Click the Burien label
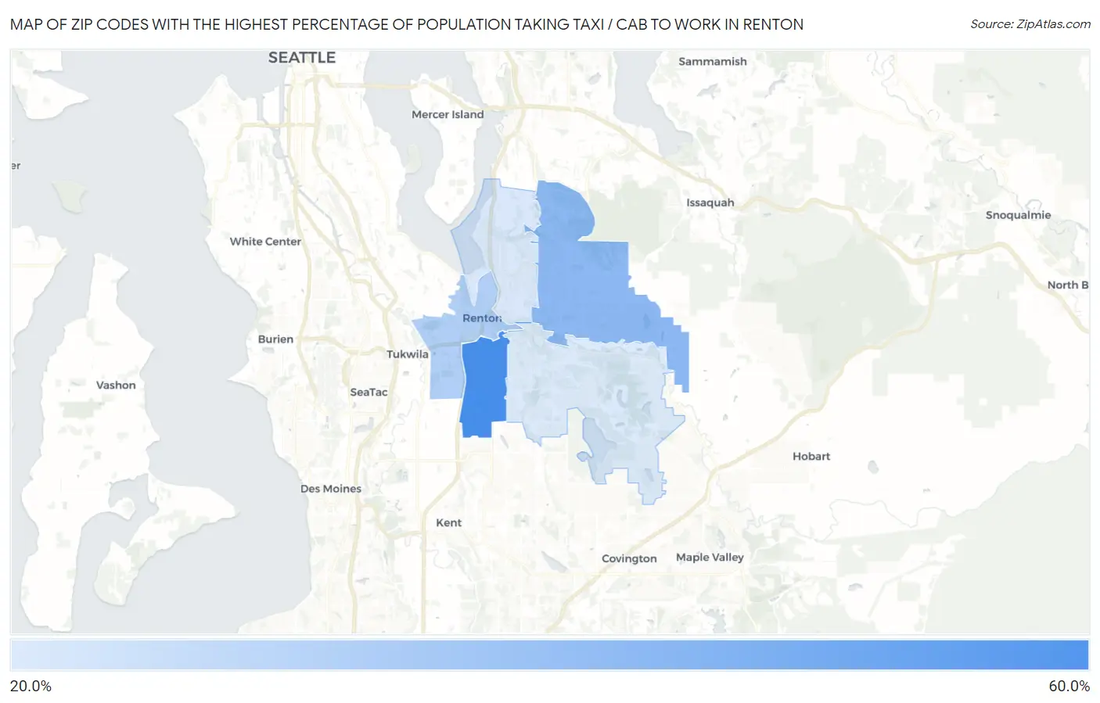The width and height of the screenshot is (1100, 703). click(275, 339)
